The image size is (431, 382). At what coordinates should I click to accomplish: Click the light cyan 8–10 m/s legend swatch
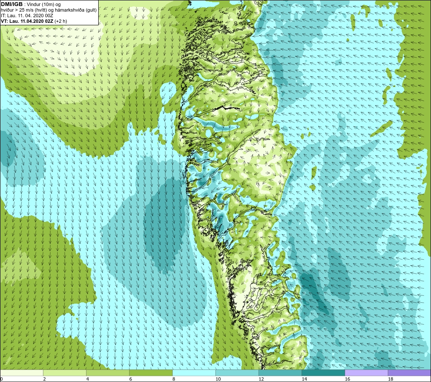tap(194, 373)
